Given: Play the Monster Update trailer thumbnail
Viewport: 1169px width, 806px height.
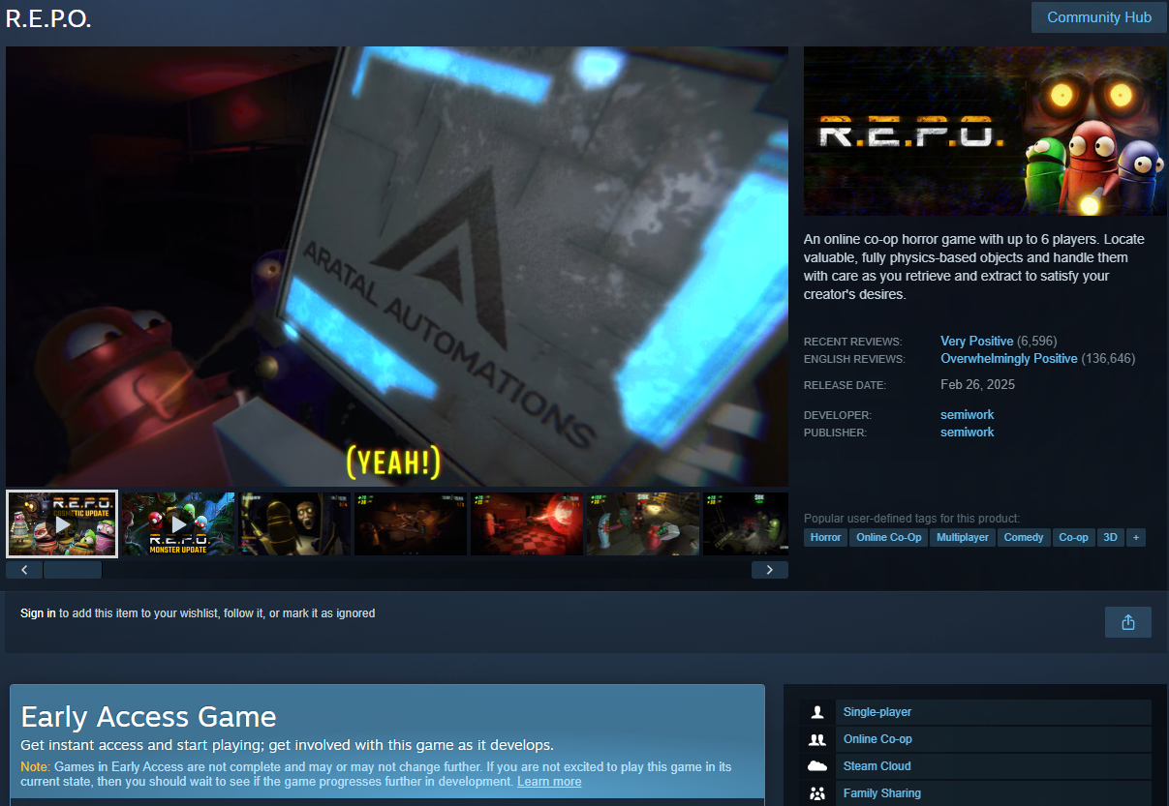Looking at the screenshot, I should [x=179, y=523].
